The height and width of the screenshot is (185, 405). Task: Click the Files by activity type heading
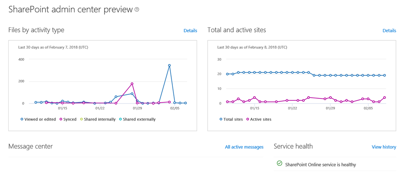click(36, 30)
